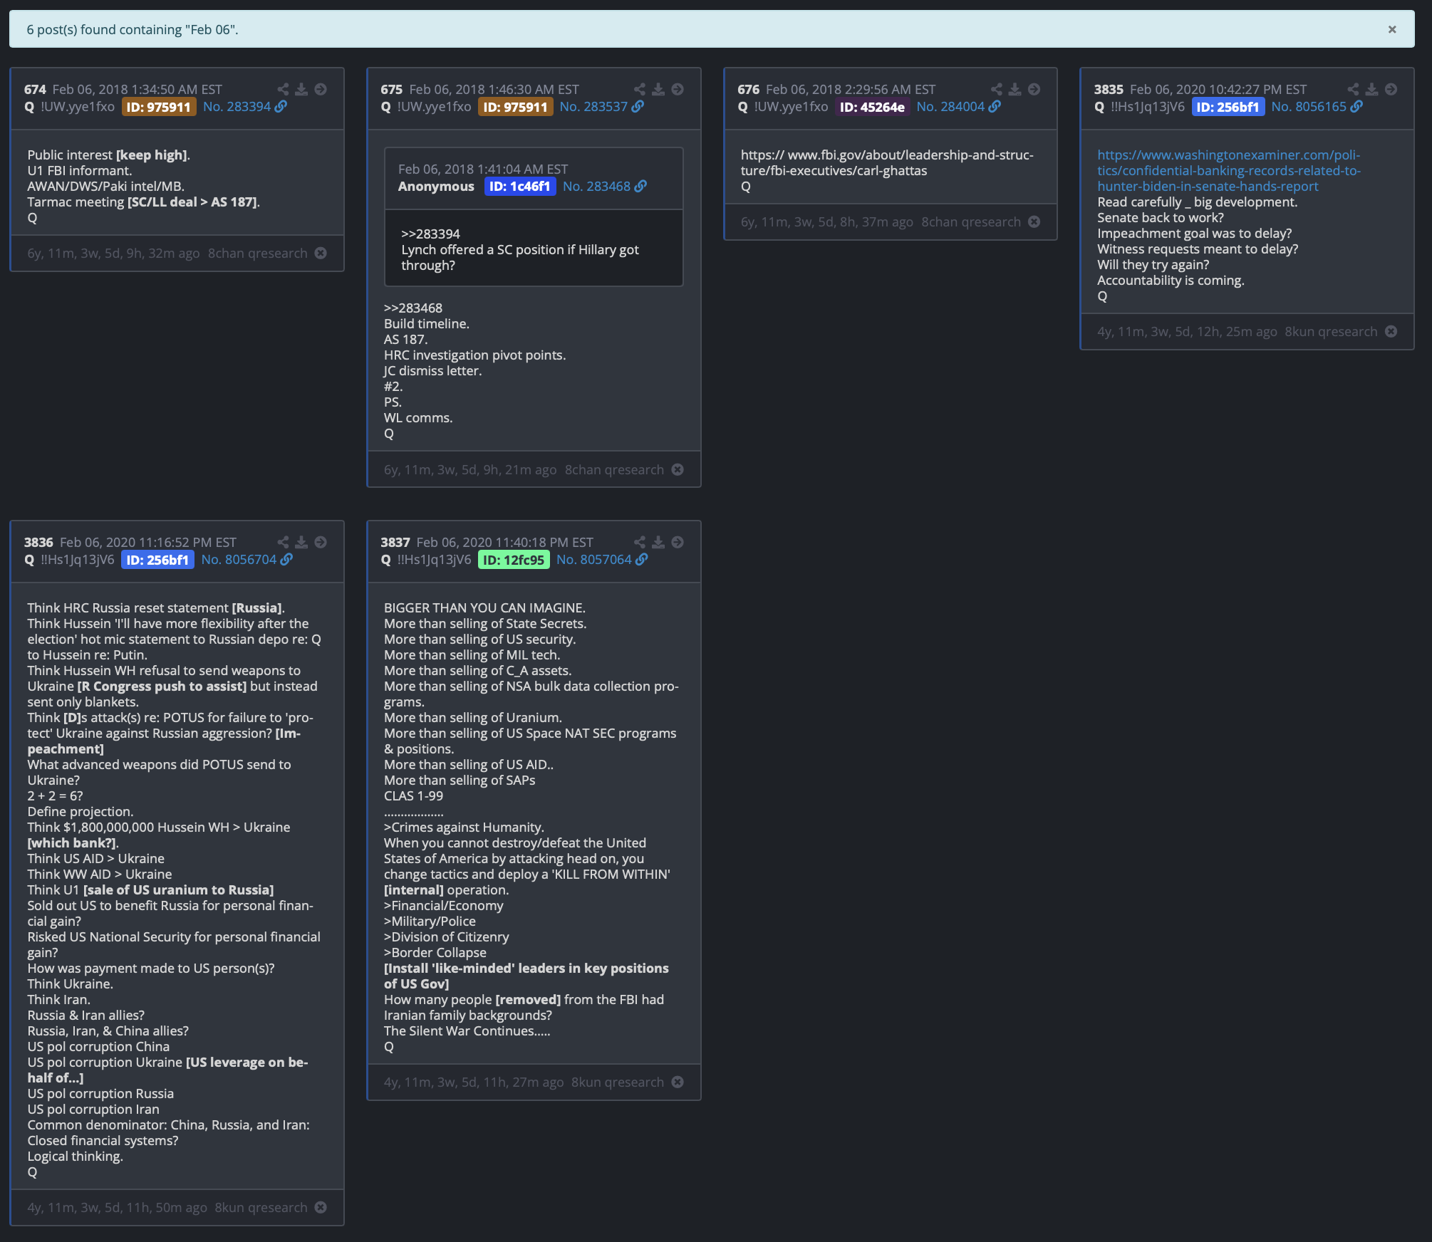Open post link No. 8056704
The height and width of the screenshot is (1242, 1432).
(x=239, y=559)
